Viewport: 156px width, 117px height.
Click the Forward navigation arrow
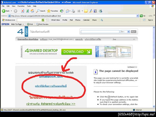coord(15,11)
